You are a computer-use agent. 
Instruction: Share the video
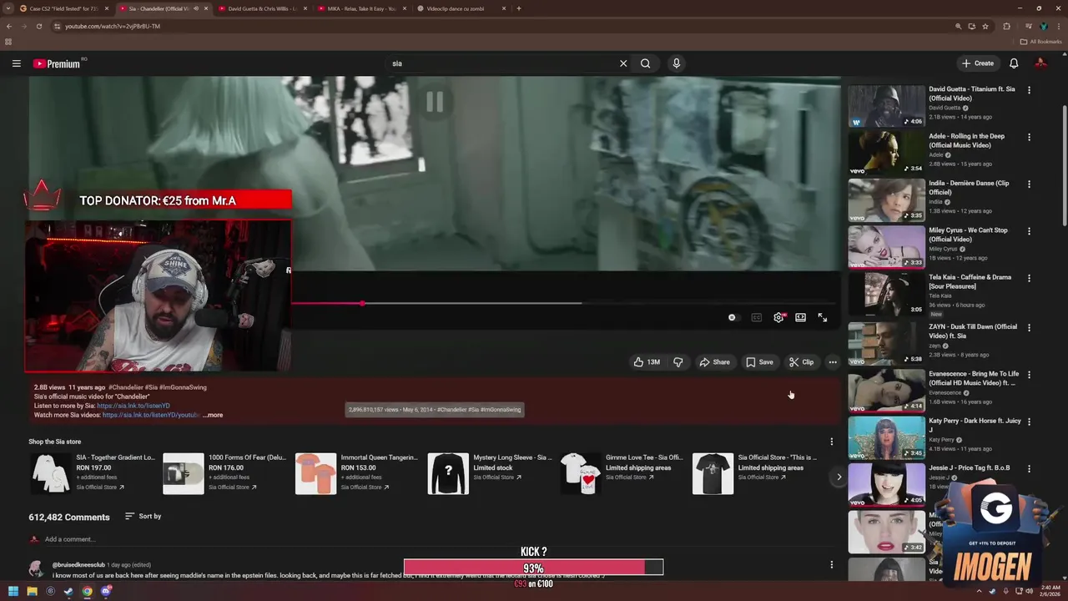coord(715,362)
